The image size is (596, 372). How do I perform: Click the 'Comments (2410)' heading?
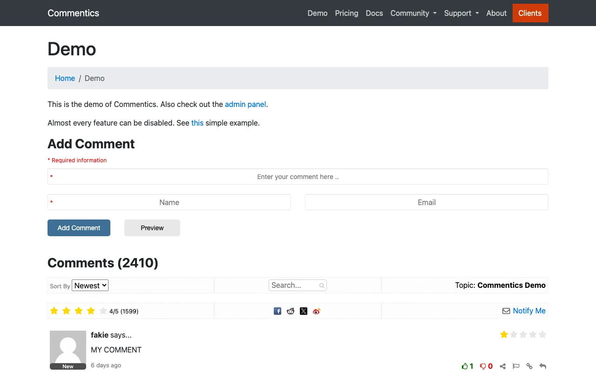[103, 263]
